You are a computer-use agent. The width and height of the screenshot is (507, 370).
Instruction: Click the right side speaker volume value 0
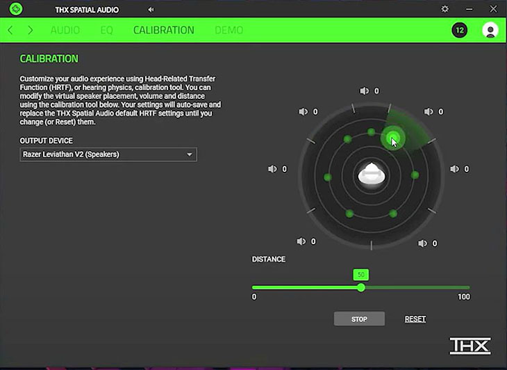click(467, 169)
